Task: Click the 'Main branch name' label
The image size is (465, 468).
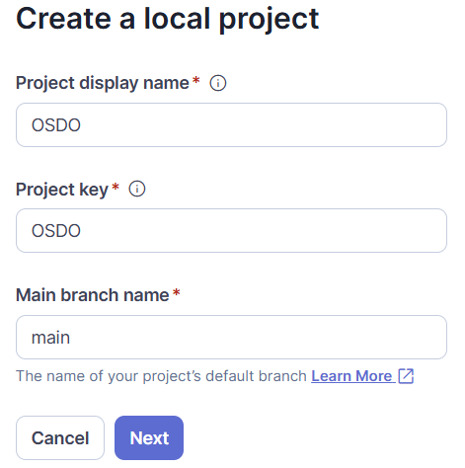Action: pos(93,295)
